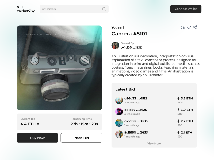Open bidder 5s15151f ....2633 avatar
Viewport: 214px width, 160px height.
click(119, 134)
